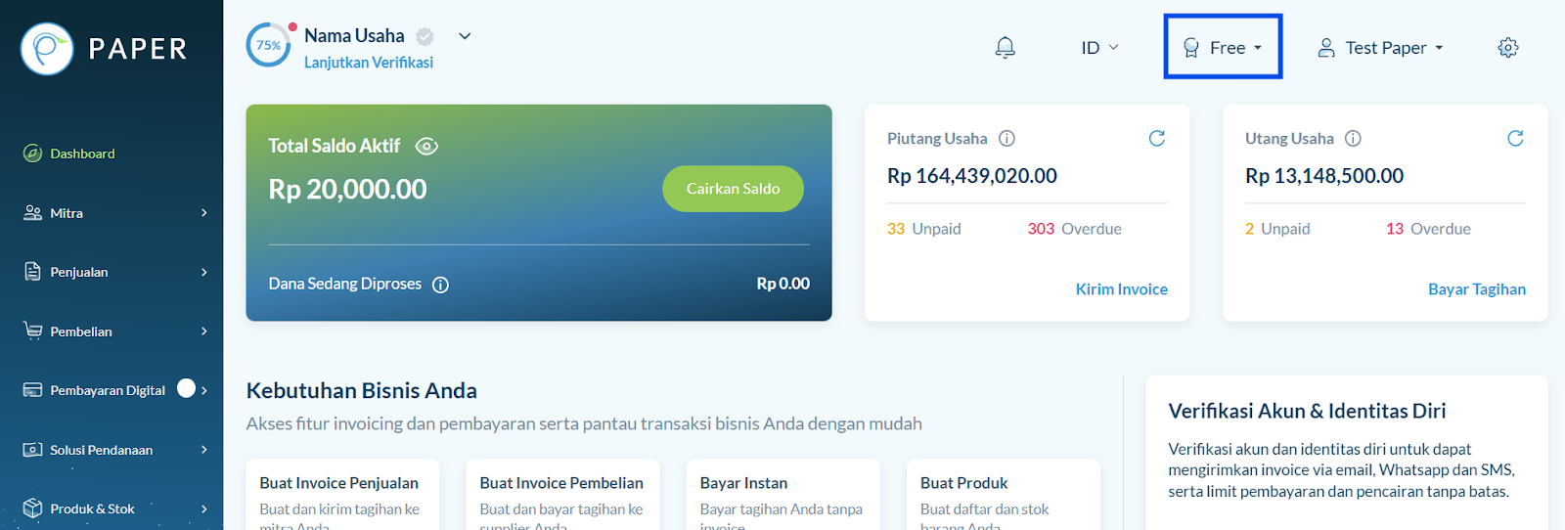Show info for Utang Usaha

click(x=1353, y=139)
